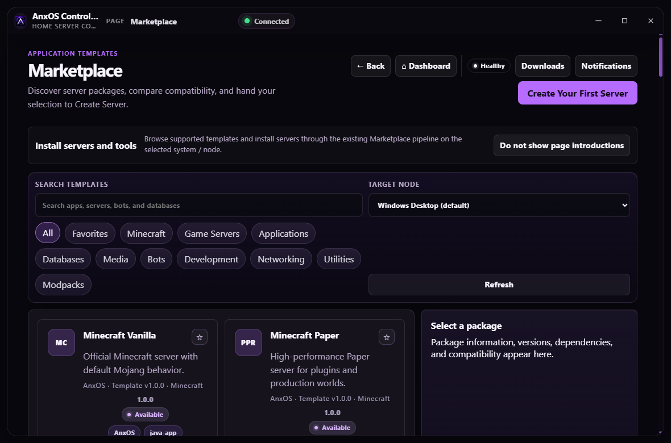The image size is (671, 443).
Task: Filter templates by Favorites
Action: [90, 233]
